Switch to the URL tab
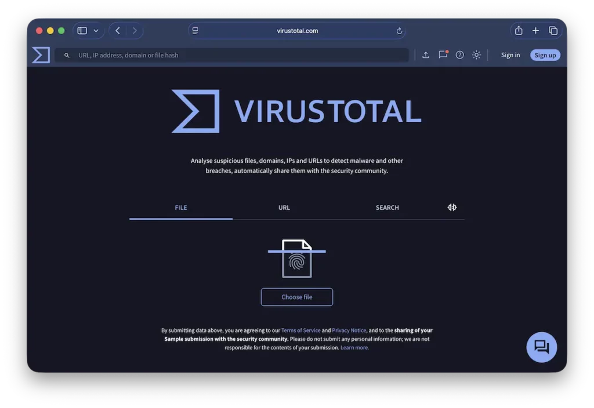594x408 pixels. (x=284, y=207)
